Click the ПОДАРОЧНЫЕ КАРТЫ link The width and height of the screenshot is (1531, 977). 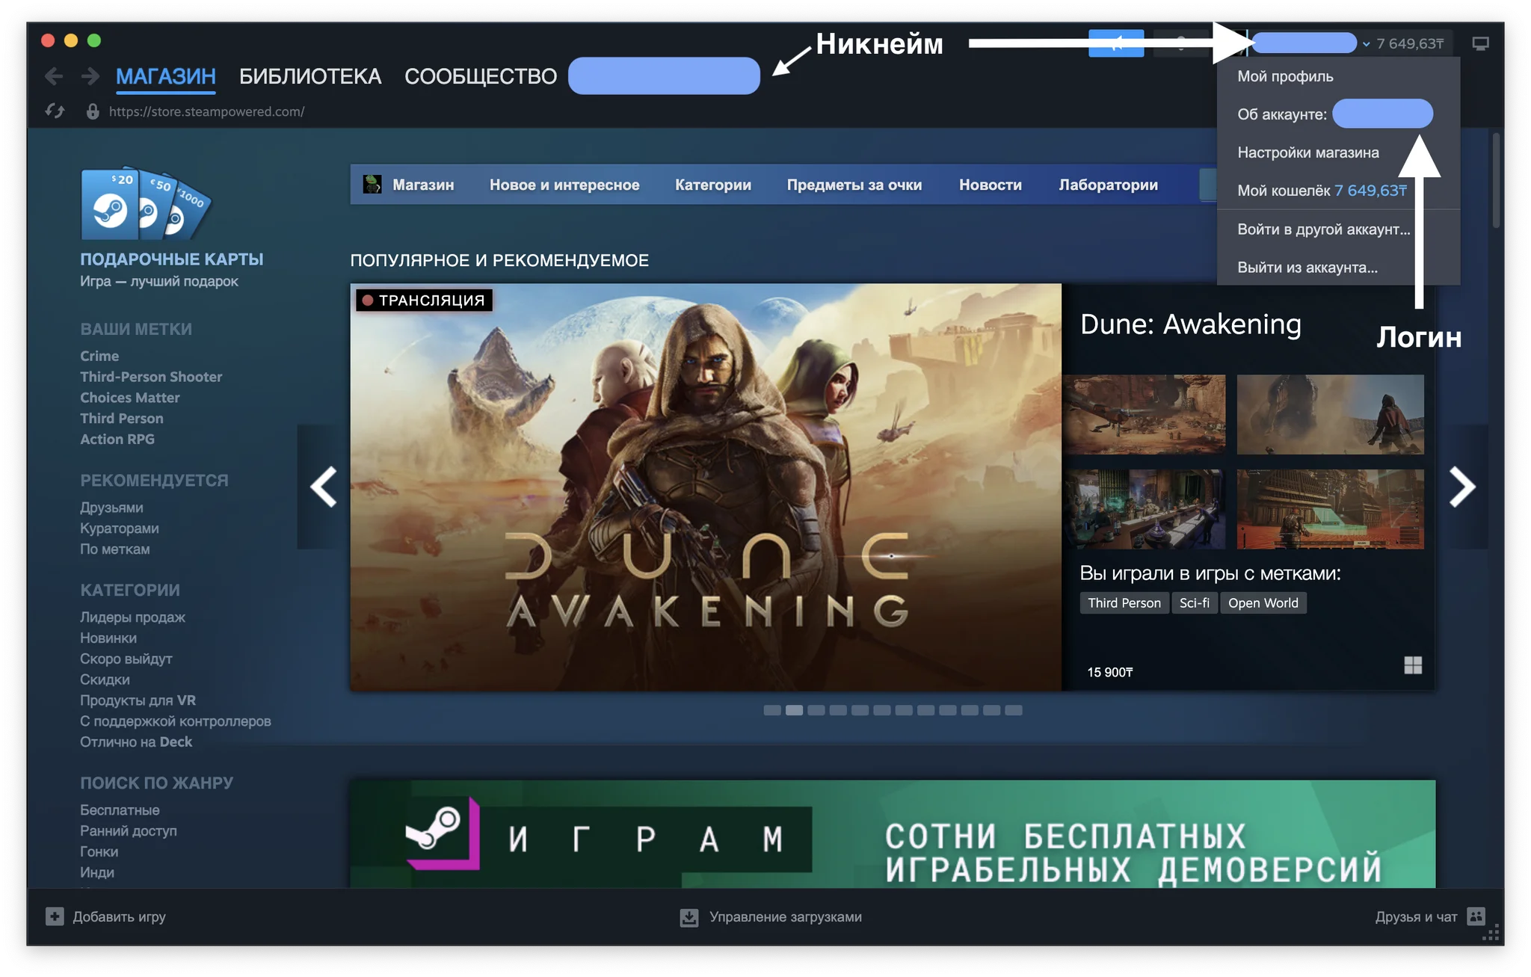tap(172, 259)
